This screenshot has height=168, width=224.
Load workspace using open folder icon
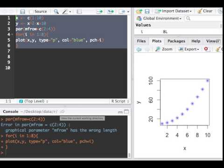point(139,11)
